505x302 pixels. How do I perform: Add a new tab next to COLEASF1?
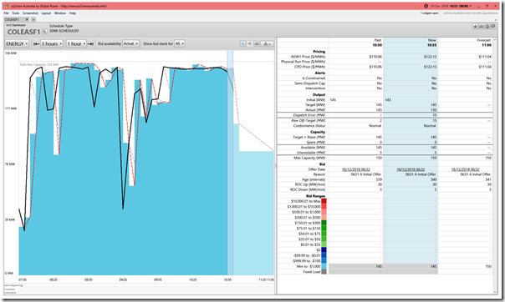tap(33, 19)
